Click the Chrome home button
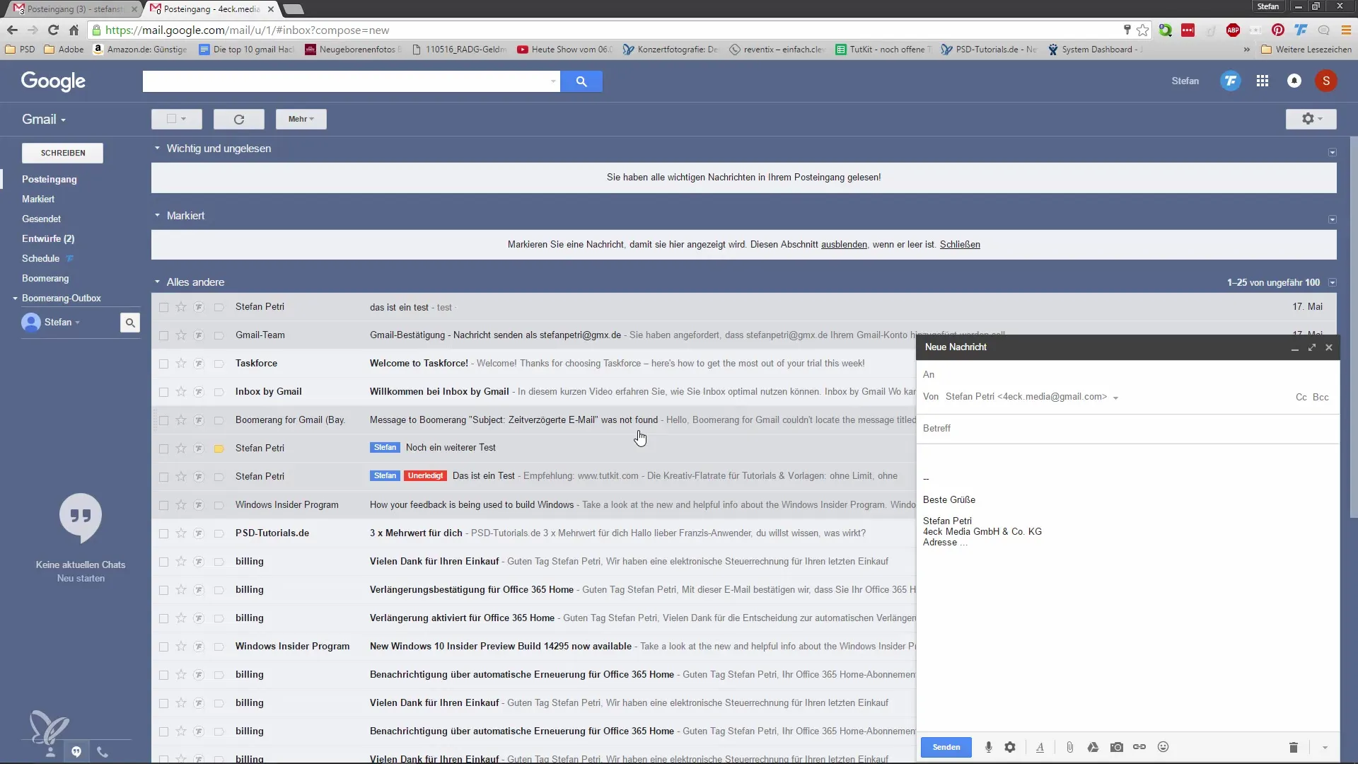 coord(74,30)
